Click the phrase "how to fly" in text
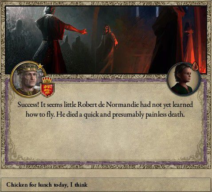 pos(39,115)
